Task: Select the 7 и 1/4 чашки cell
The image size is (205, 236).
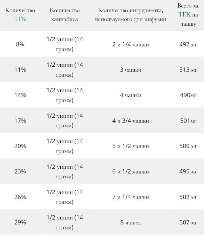Action: (x=131, y=197)
